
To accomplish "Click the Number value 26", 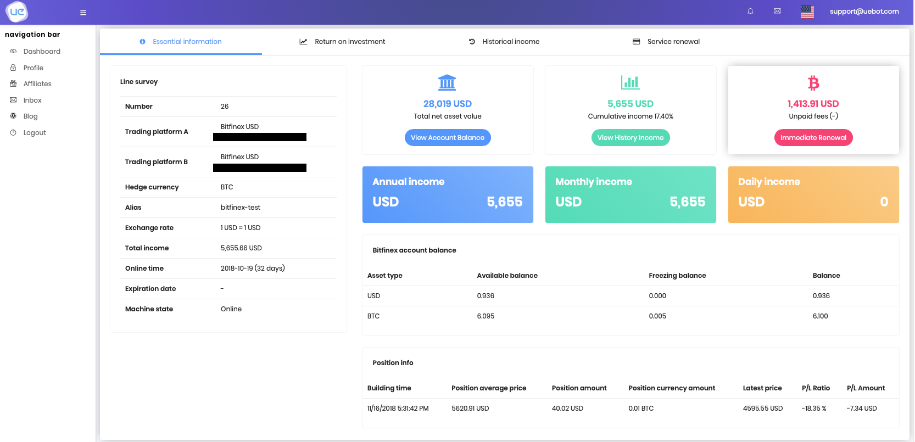I will tap(225, 107).
